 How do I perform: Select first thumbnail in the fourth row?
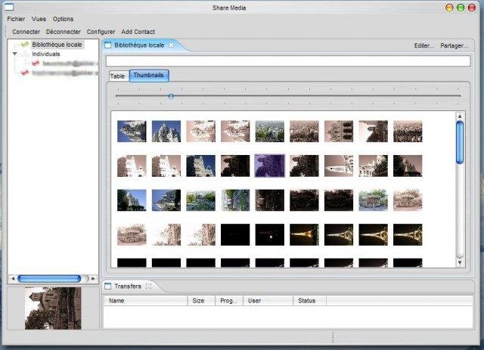pos(132,235)
